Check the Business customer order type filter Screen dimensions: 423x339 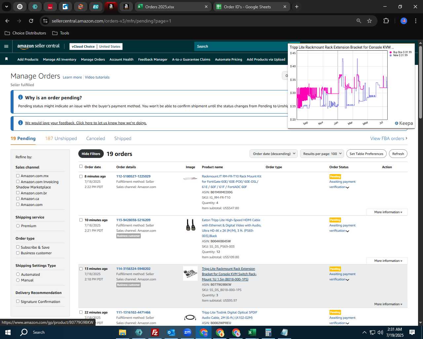[x=18, y=253]
